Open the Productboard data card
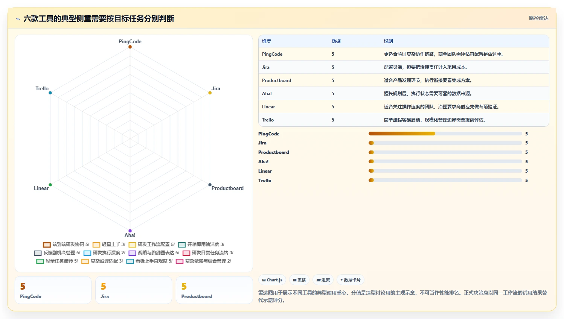564x319 pixels. (x=214, y=290)
